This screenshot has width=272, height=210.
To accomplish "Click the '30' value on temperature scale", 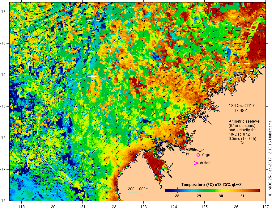I will (x=221, y=196).
